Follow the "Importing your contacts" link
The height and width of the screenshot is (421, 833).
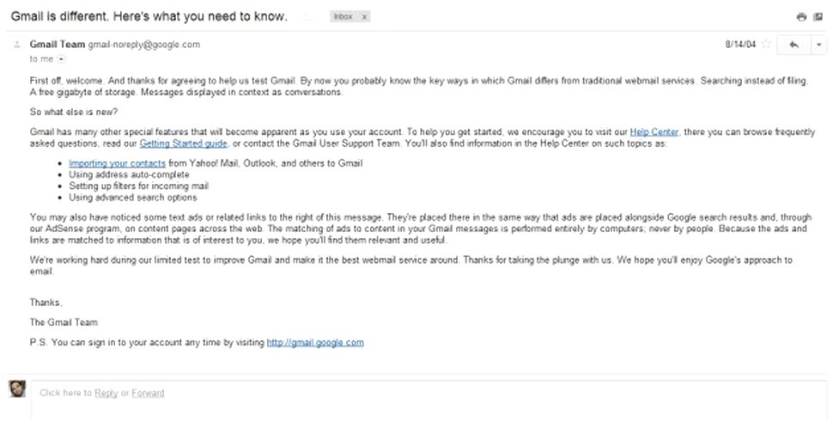click(117, 163)
